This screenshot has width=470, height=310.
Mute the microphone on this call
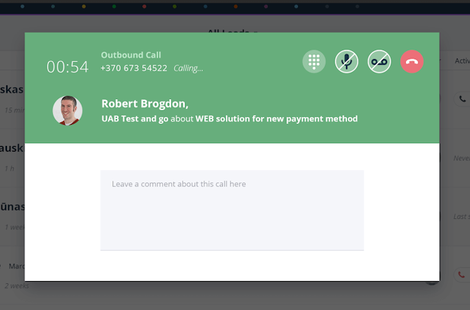pyautogui.click(x=346, y=61)
